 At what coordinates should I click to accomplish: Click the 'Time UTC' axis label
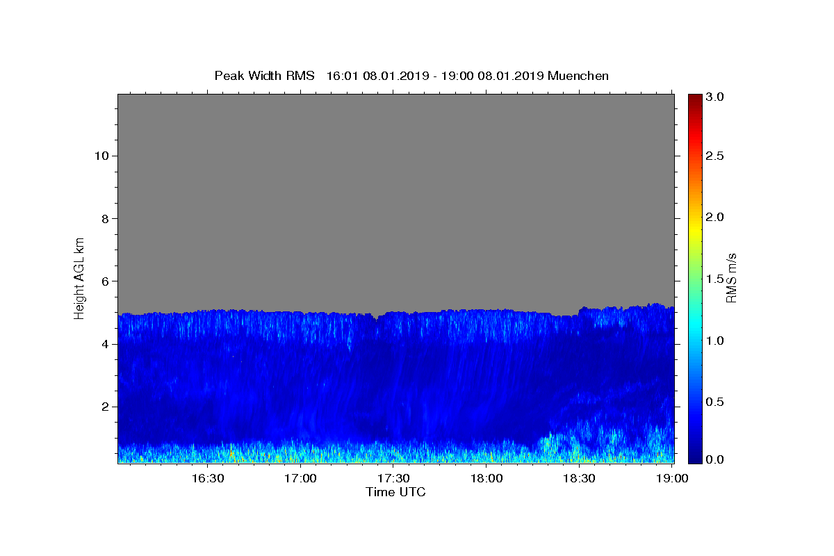tap(395, 492)
